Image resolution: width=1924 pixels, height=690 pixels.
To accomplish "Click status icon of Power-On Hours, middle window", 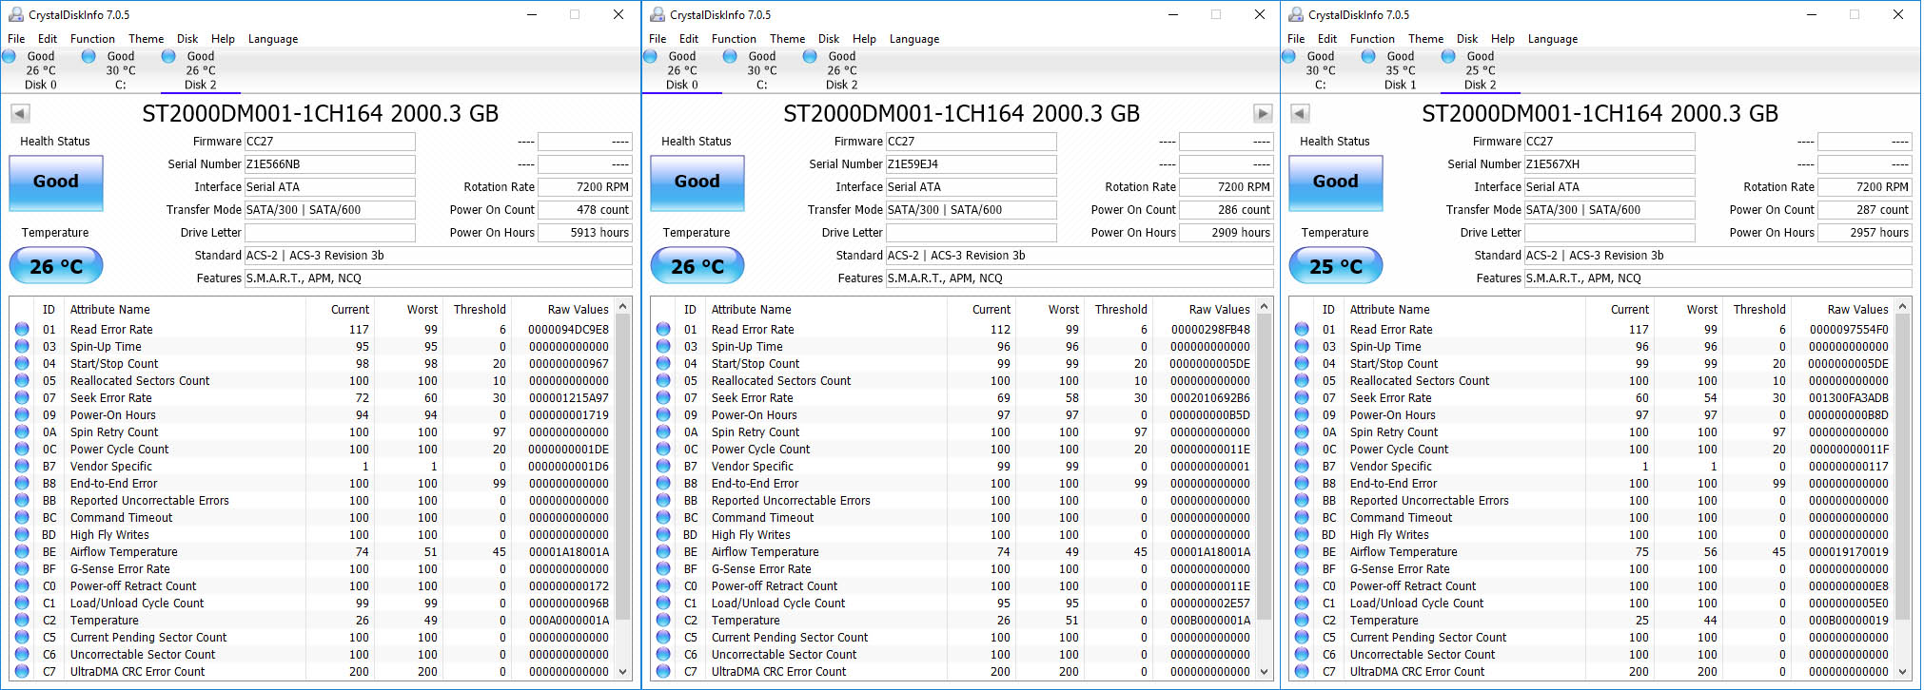I will pos(663,414).
